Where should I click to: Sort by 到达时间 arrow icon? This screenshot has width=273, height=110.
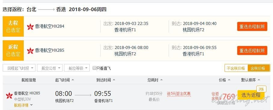click(x=114, y=80)
